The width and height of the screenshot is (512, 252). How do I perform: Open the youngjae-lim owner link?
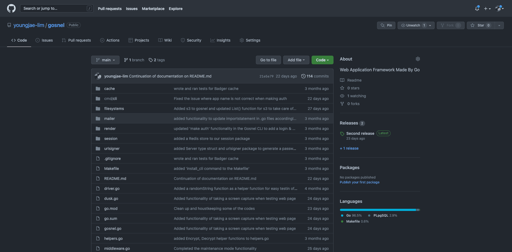(29, 25)
